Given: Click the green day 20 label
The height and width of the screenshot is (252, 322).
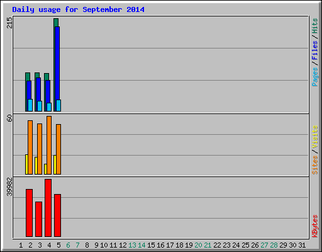Looking at the screenshot, I should click(198, 245).
